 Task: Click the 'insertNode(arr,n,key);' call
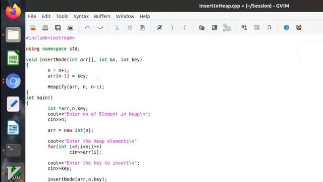pyautogui.click(x=77, y=179)
